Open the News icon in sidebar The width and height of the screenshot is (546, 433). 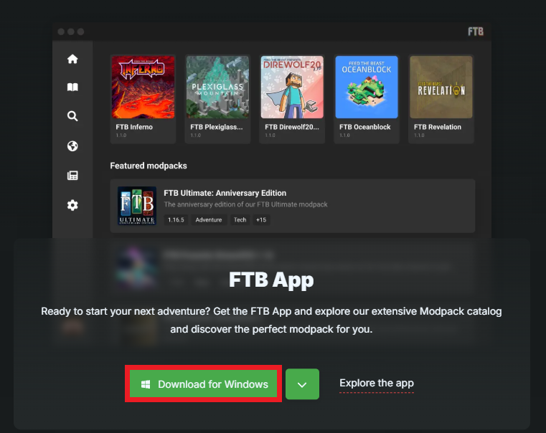pyautogui.click(x=72, y=176)
